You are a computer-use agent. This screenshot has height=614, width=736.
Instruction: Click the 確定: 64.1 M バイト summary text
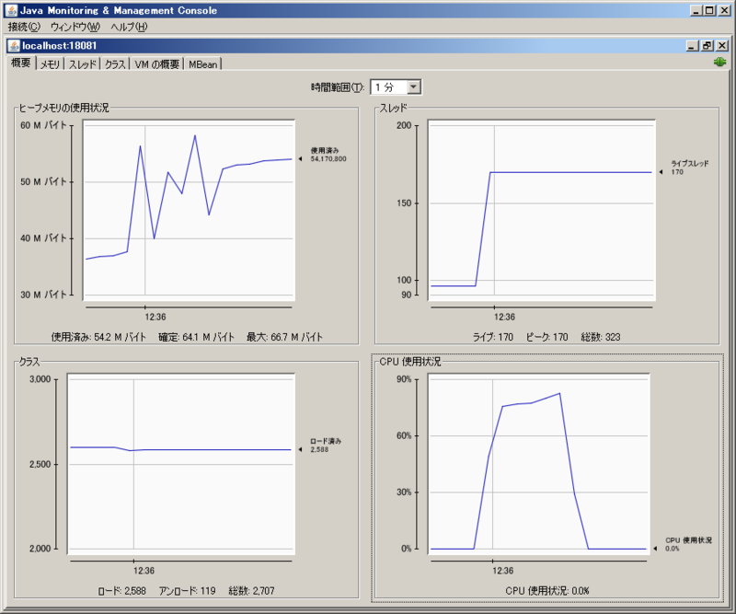tap(196, 337)
